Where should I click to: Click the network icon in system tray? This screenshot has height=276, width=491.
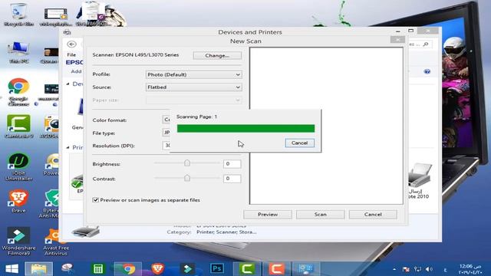(417, 269)
